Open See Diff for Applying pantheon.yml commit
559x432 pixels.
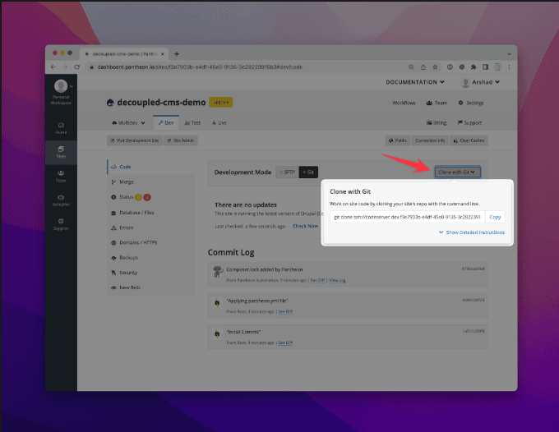[285, 311]
